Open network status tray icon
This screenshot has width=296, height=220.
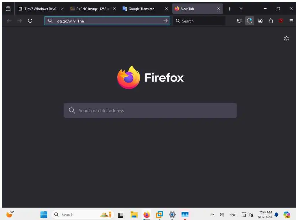[x=244, y=215]
